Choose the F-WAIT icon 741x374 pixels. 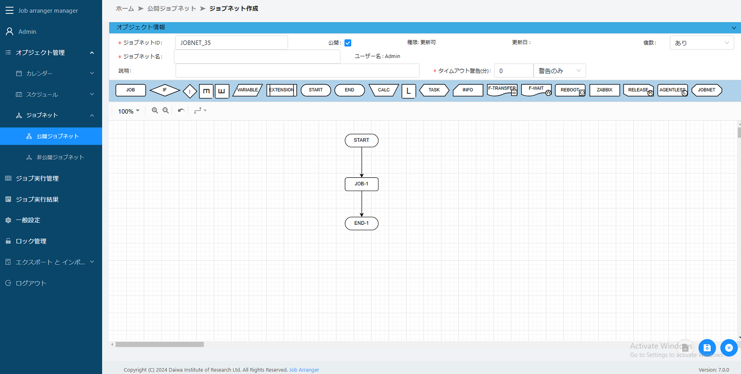tap(535, 90)
